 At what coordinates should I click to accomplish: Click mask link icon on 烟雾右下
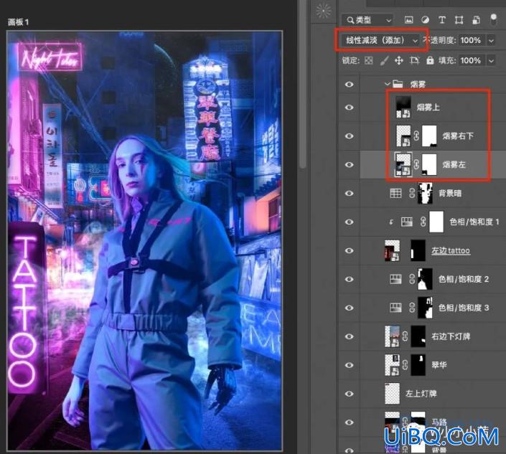416,136
